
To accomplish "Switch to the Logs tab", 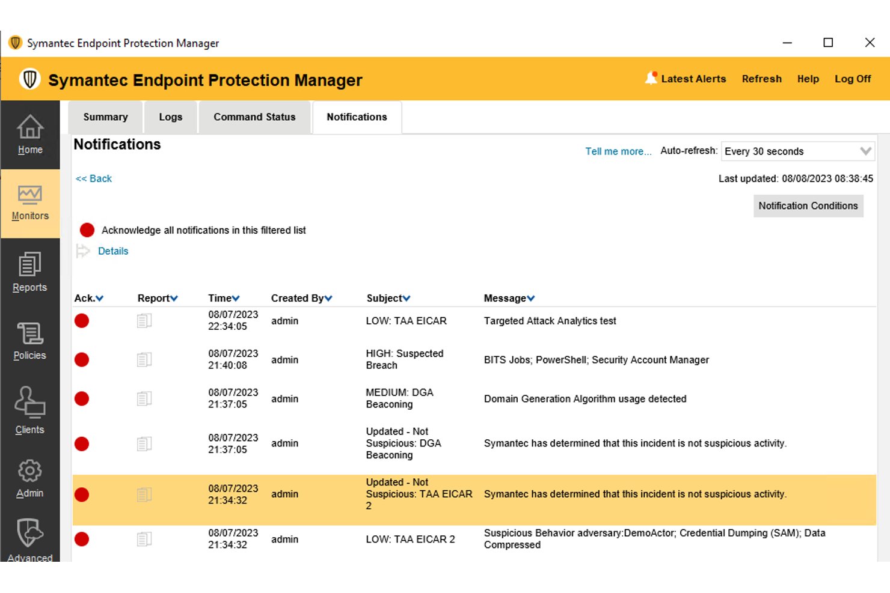I will 171,117.
